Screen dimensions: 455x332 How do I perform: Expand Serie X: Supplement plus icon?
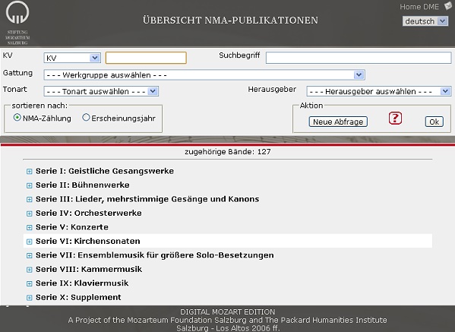coord(30,298)
